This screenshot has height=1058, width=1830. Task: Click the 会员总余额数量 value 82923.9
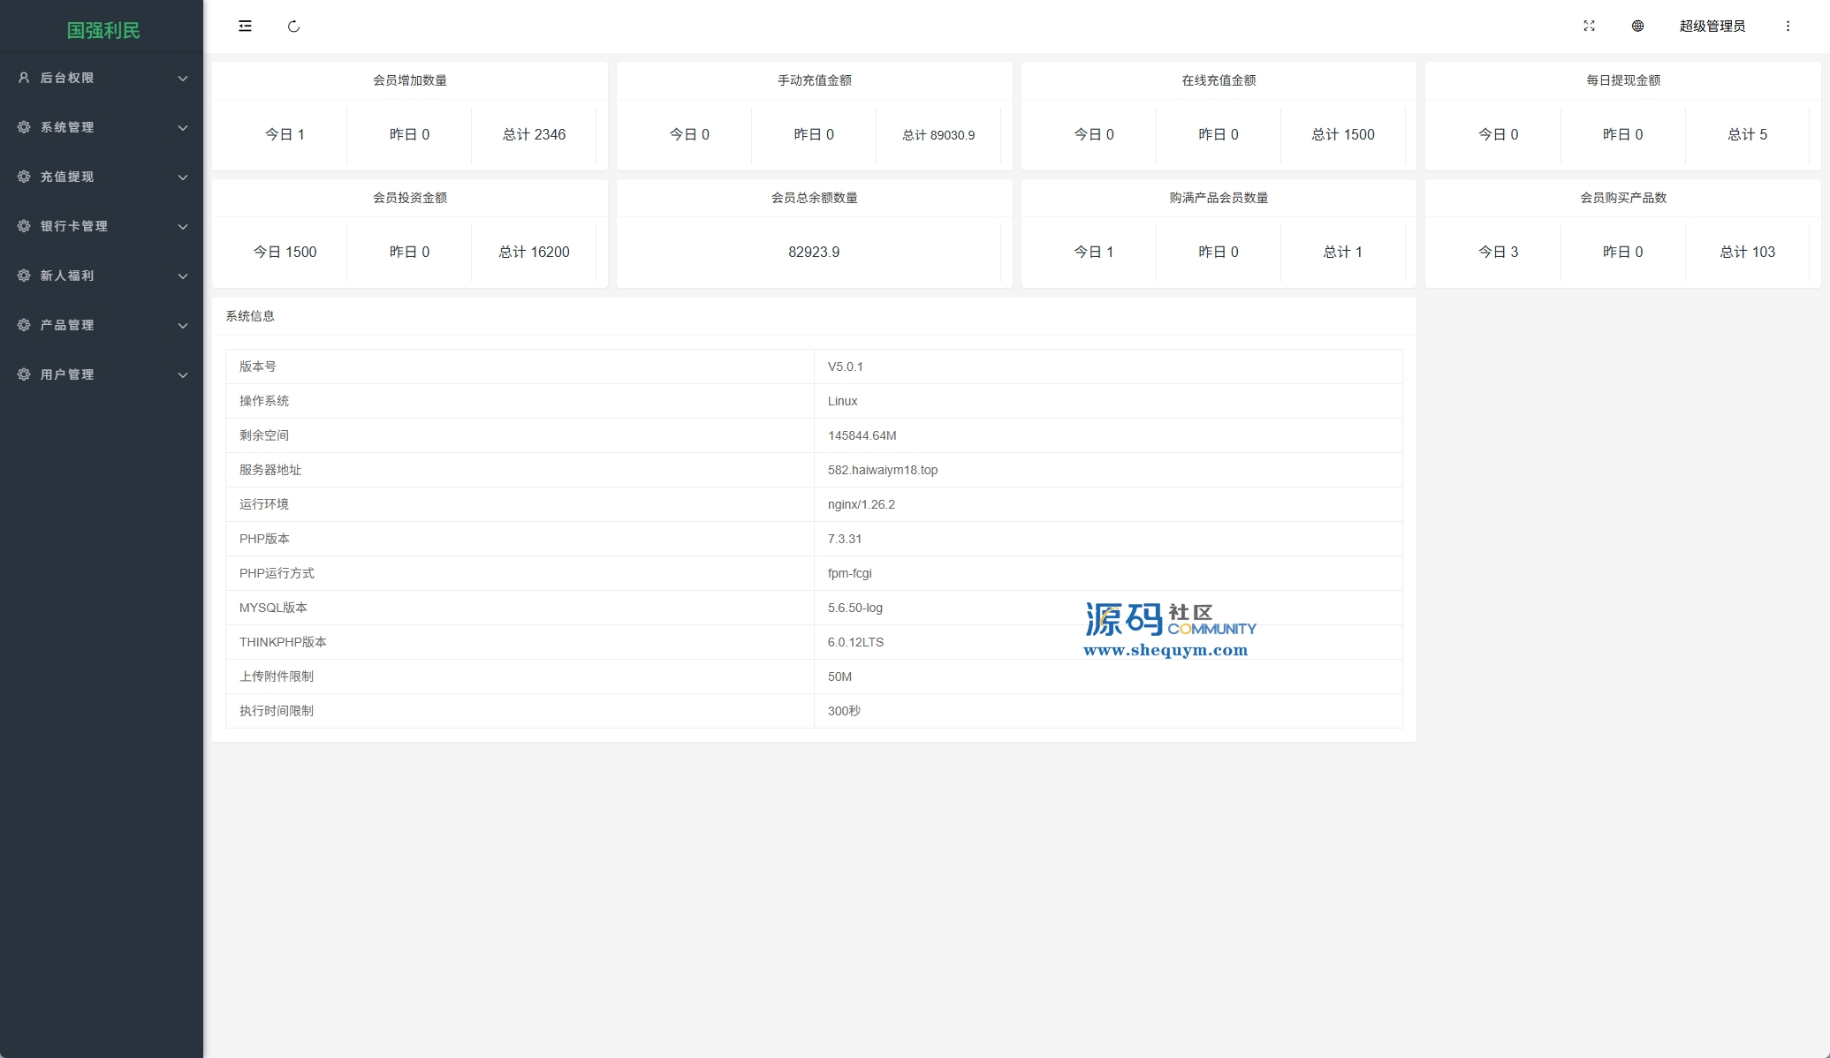tap(814, 252)
